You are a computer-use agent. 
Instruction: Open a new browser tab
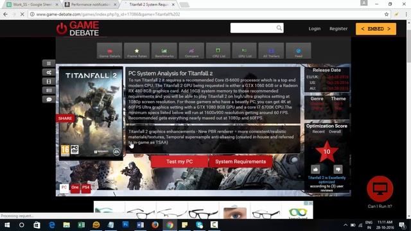(x=184, y=4)
